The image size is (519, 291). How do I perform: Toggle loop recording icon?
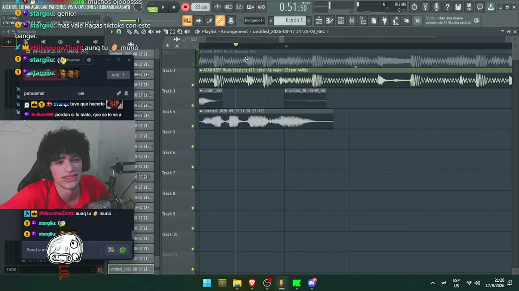click(x=261, y=7)
